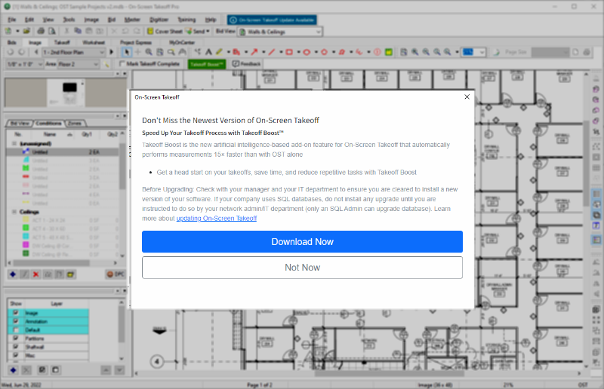This screenshot has width=604, height=389.
Task: Collapse the (unassigned) conditions group
Action: click(14, 143)
